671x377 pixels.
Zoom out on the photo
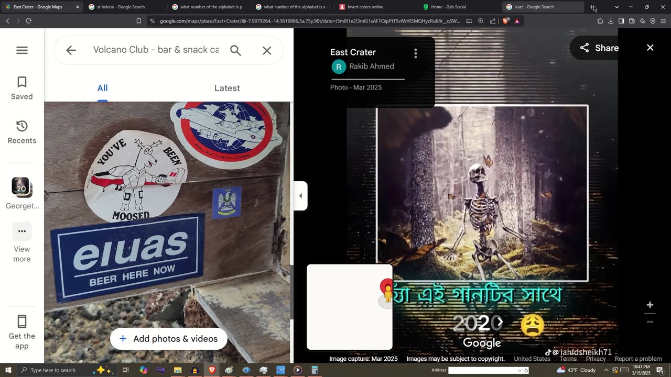coord(650,322)
